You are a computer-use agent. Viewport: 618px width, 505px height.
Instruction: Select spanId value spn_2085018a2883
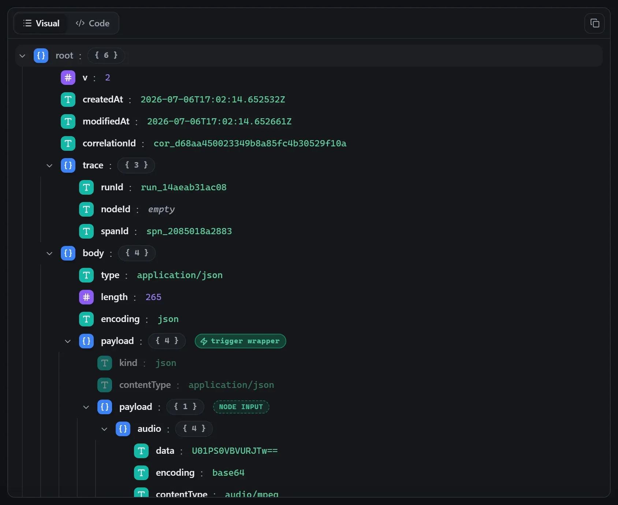coord(189,231)
